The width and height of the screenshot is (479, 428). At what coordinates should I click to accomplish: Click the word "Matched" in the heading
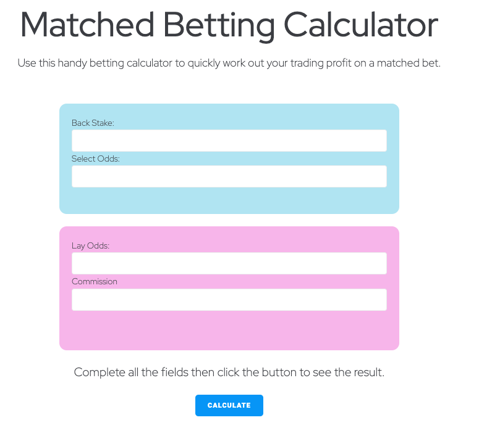87,26
